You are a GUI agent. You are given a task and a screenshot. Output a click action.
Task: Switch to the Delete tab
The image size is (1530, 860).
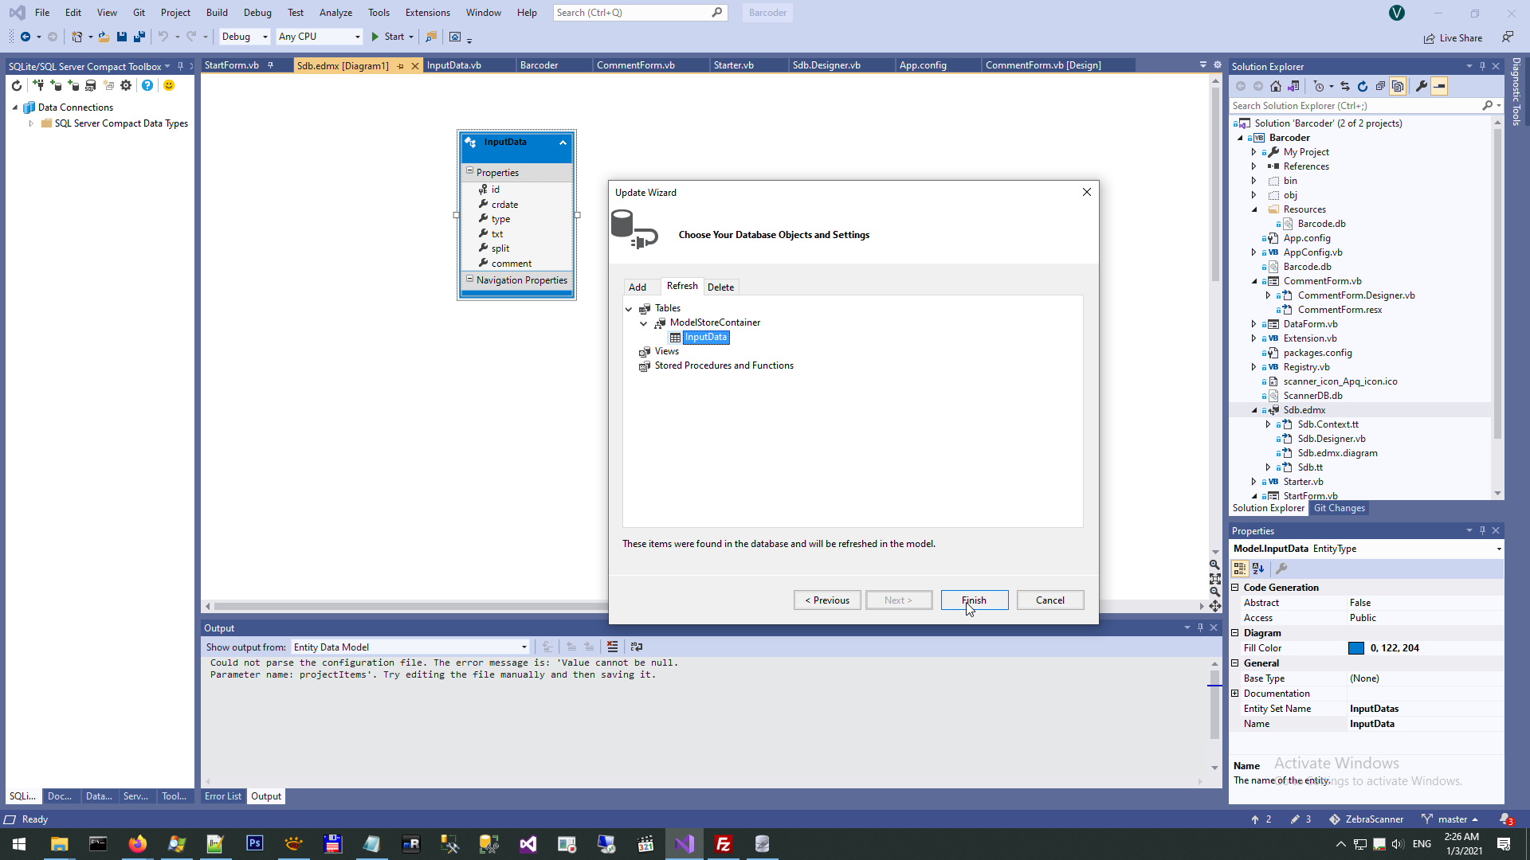[720, 287]
